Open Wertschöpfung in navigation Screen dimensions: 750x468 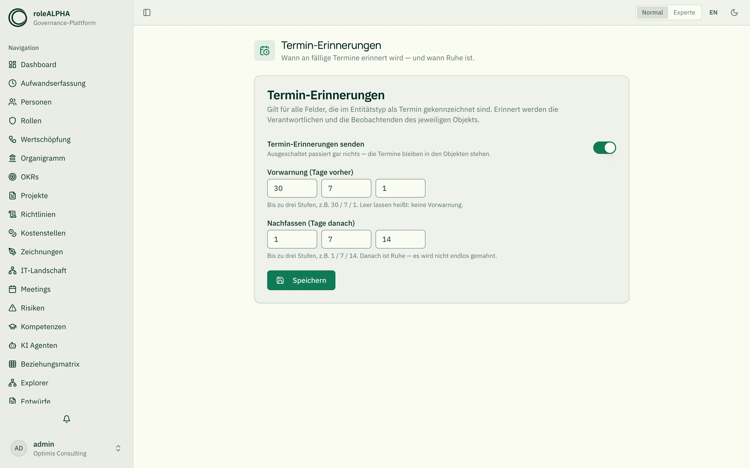[x=66, y=139]
